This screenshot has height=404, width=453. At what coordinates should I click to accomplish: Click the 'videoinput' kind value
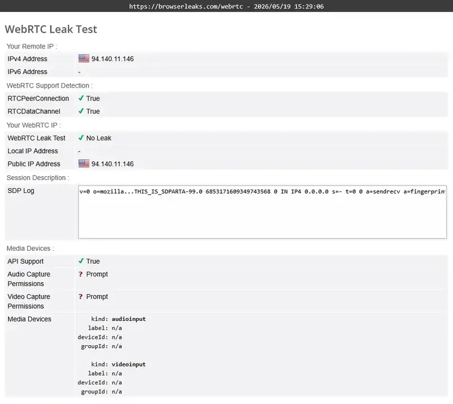(x=128, y=364)
